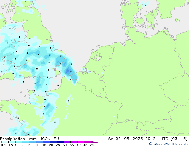Click the legend value '50'
This screenshot has width=189, height=146.
point(92,145)
